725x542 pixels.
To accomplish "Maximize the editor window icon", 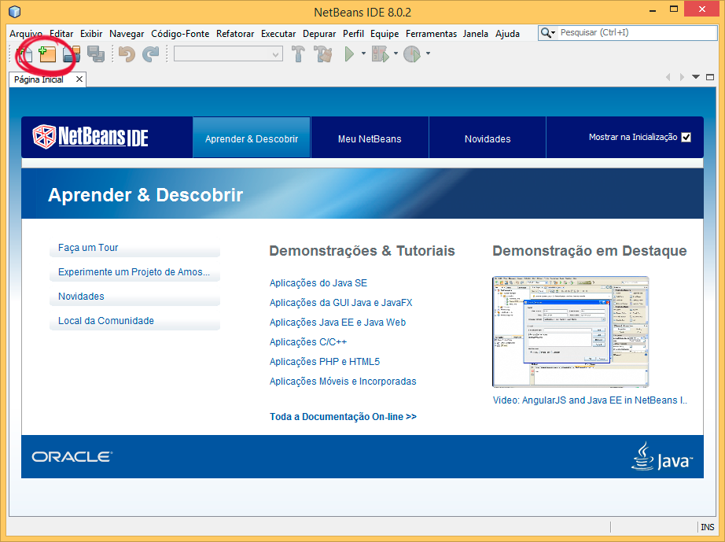I will click(x=710, y=77).
